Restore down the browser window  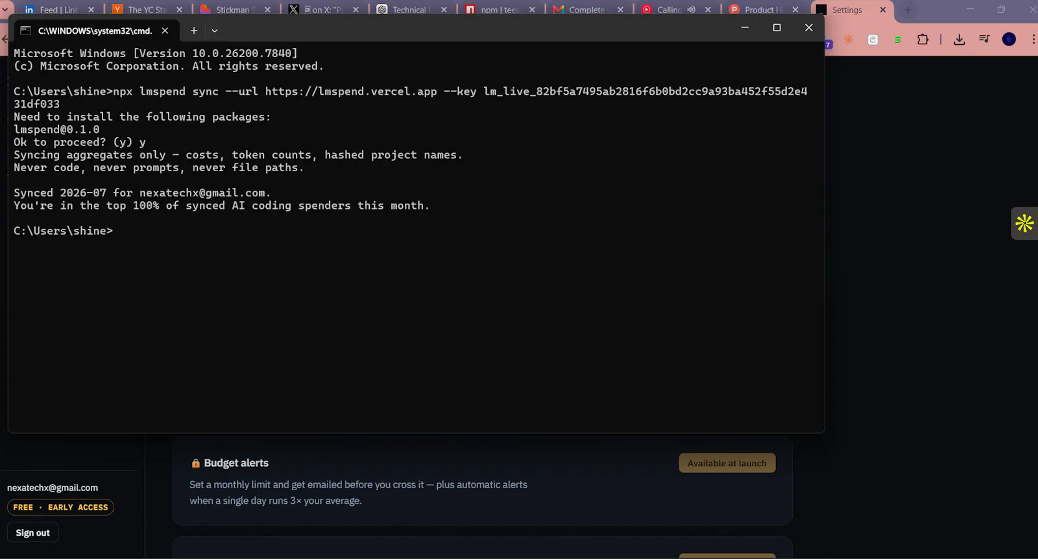pyautogui.click(x=1001, y=9)
